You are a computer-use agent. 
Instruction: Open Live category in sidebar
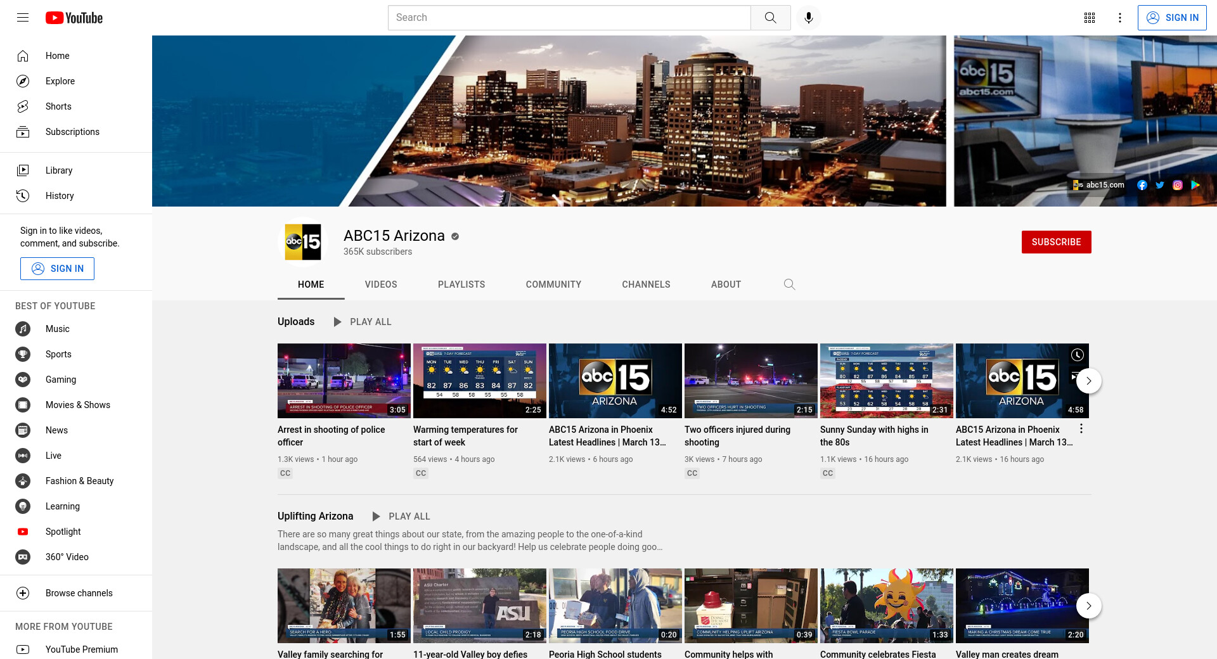pyautogui.click(x=76, y=456)
